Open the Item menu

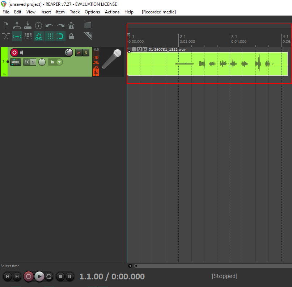(x=60, y=12)
